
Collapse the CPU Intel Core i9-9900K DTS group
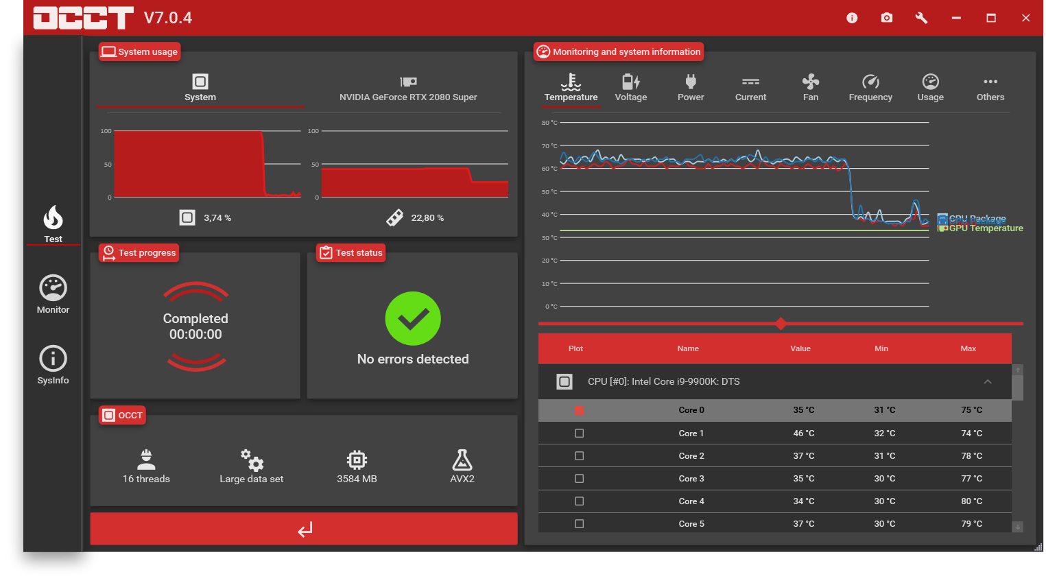(988, 381)
